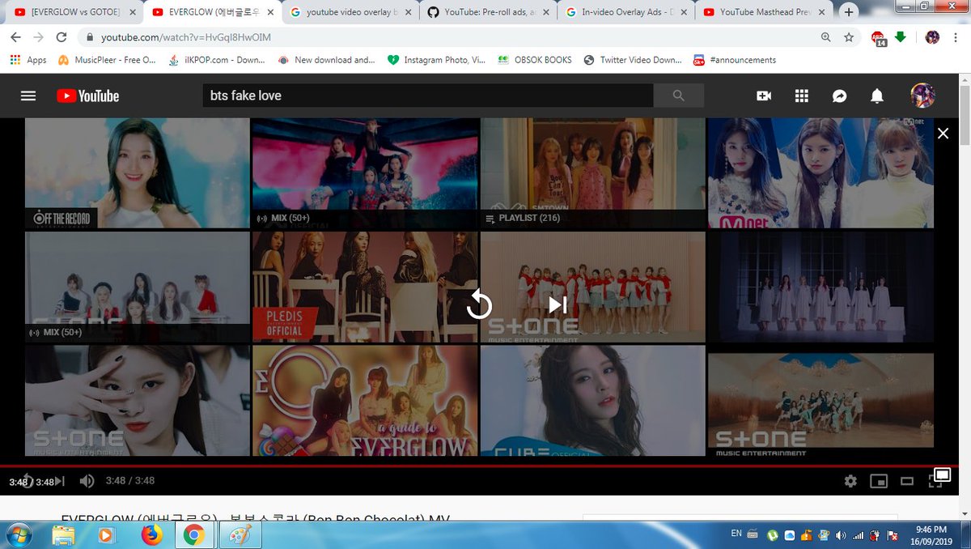The image size is (971, 549).
Task: Open the 'New download and...' bookmark
Action: pyautogui.click(x=326, y=60)
